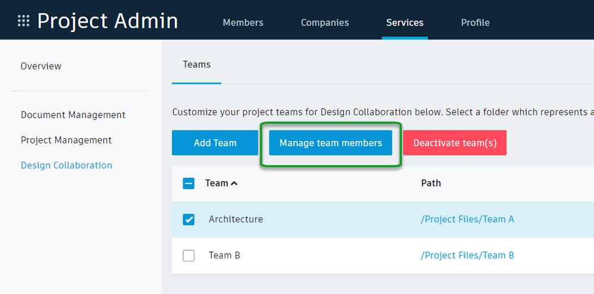Select the Teams sub-tab
594x294 pixels.
(x=196, y=64)
